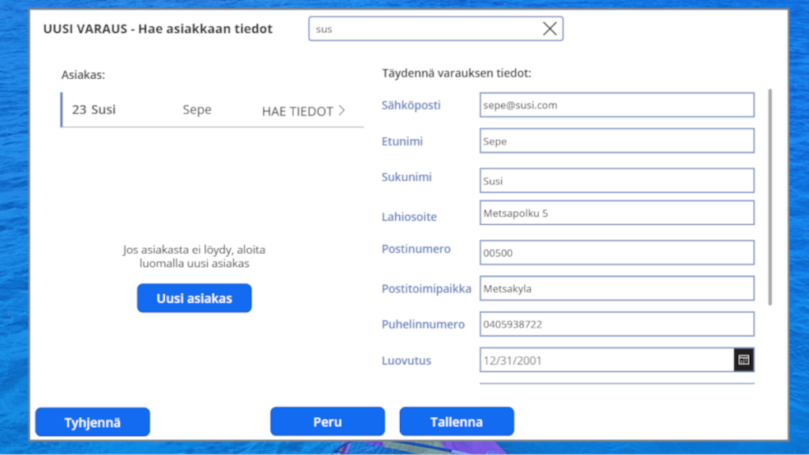Edit the Postinumero field 00500

tap(617, 253)
